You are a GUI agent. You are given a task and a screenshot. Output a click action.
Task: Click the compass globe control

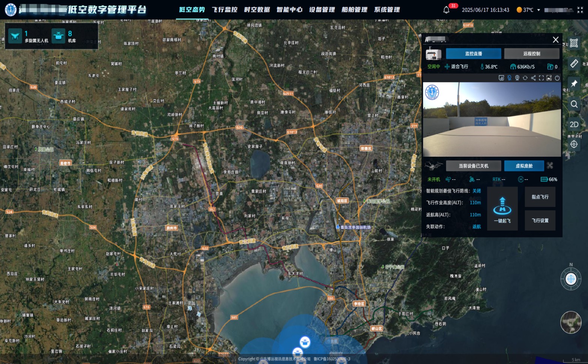tap(570, 279)
